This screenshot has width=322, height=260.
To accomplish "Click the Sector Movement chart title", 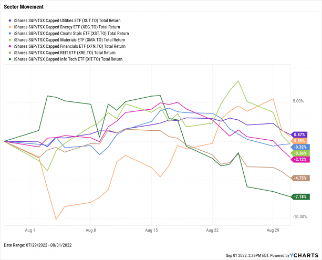I will [x=23, y=7].
